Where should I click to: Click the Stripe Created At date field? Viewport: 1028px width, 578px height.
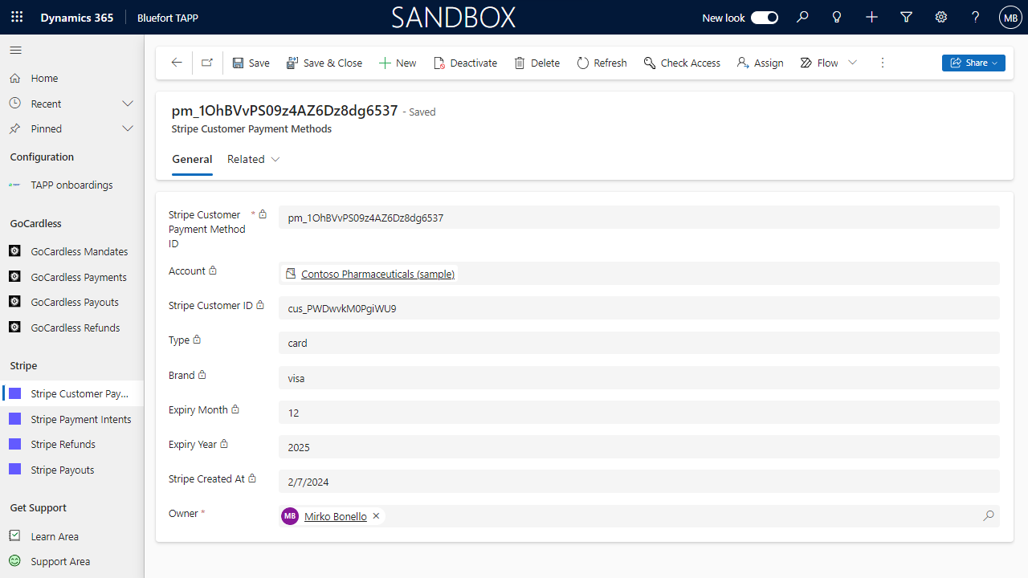coord(638,482)
